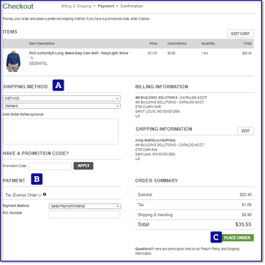Select the Payment breadcrumb step
This screenshot has width=265, height=265.
click(x=106, y=6)
